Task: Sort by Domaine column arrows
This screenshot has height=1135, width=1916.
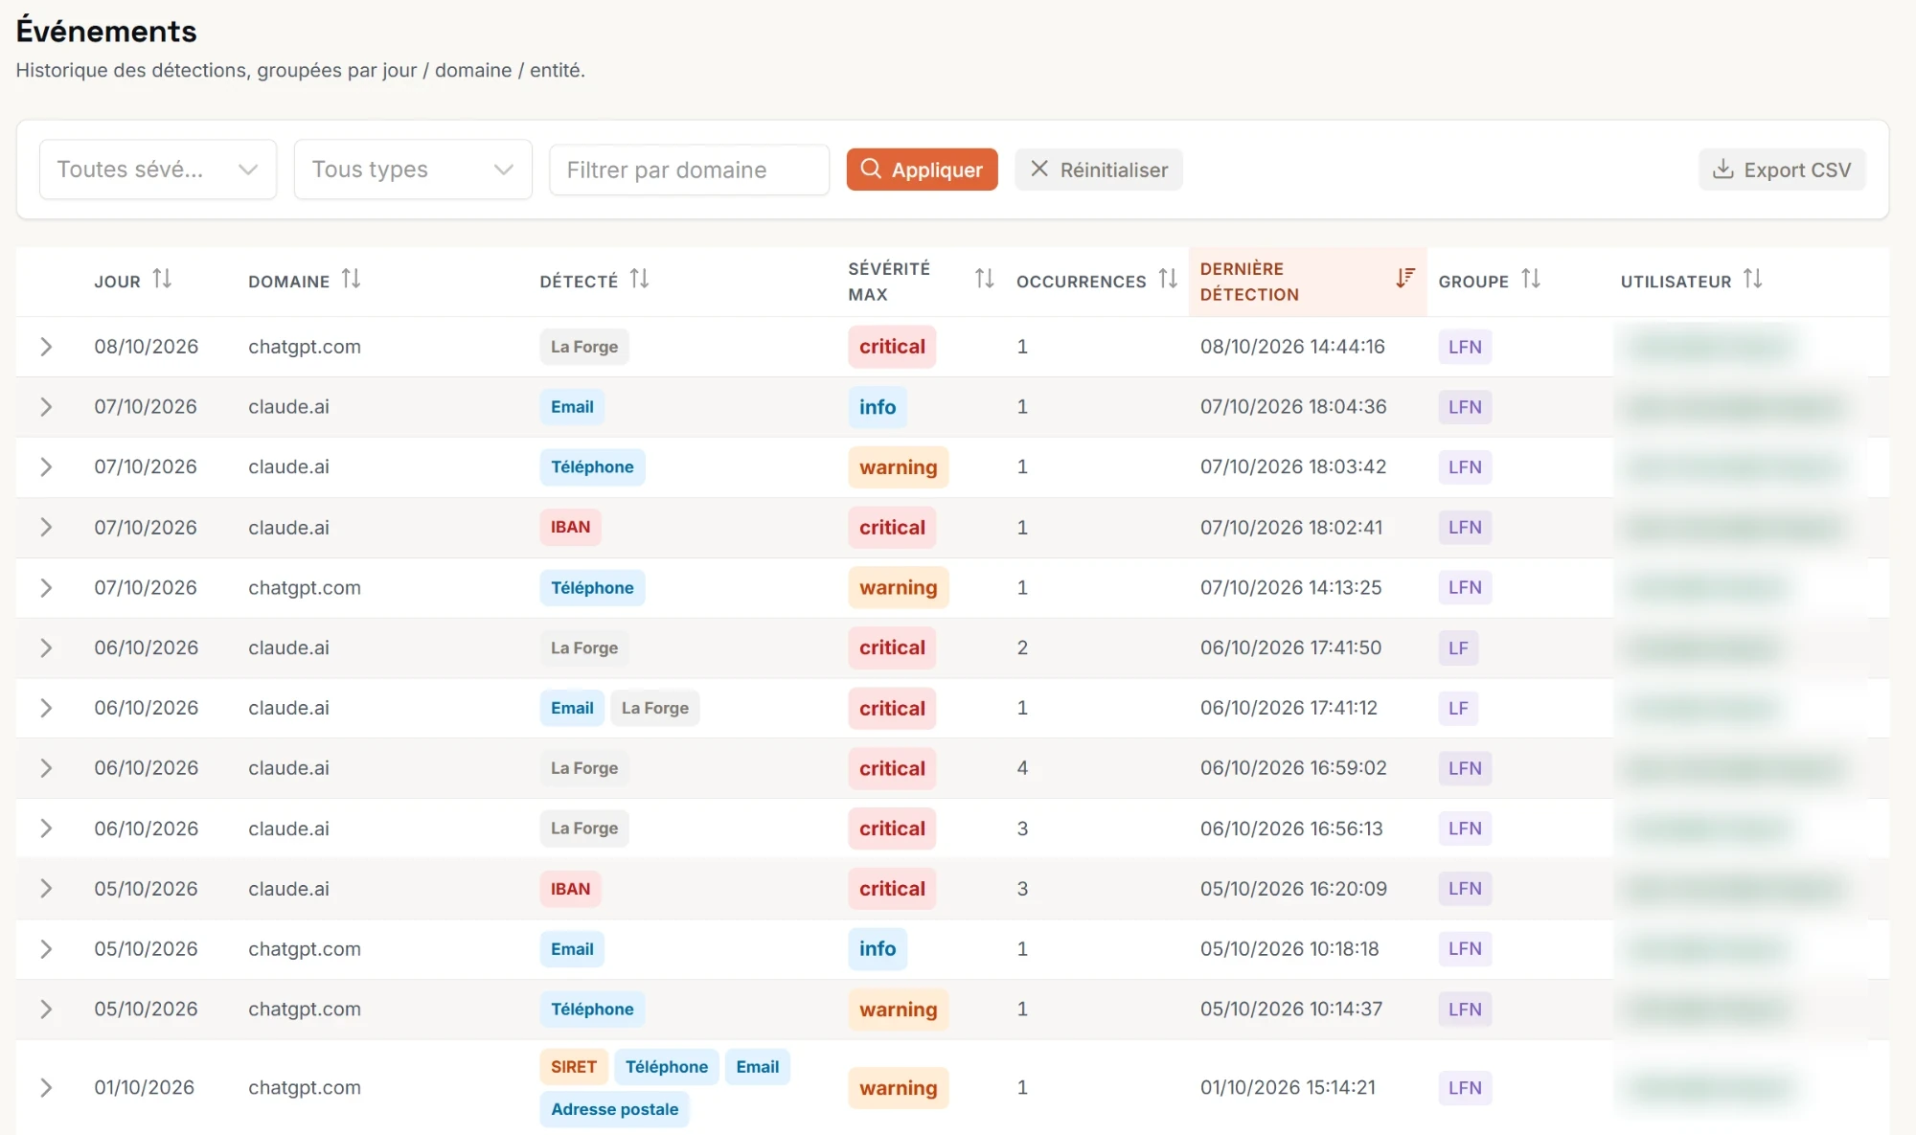Action: [351, 279]
